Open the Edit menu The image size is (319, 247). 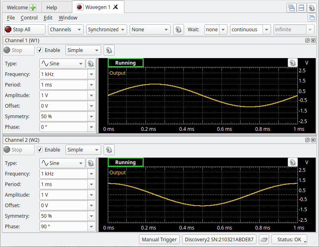pos(48,18)
